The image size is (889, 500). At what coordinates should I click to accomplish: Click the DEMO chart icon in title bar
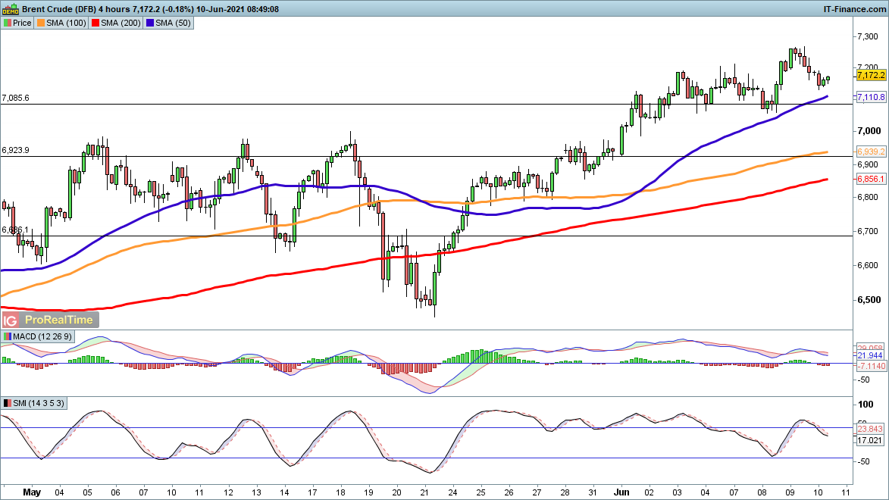[11, 8]
